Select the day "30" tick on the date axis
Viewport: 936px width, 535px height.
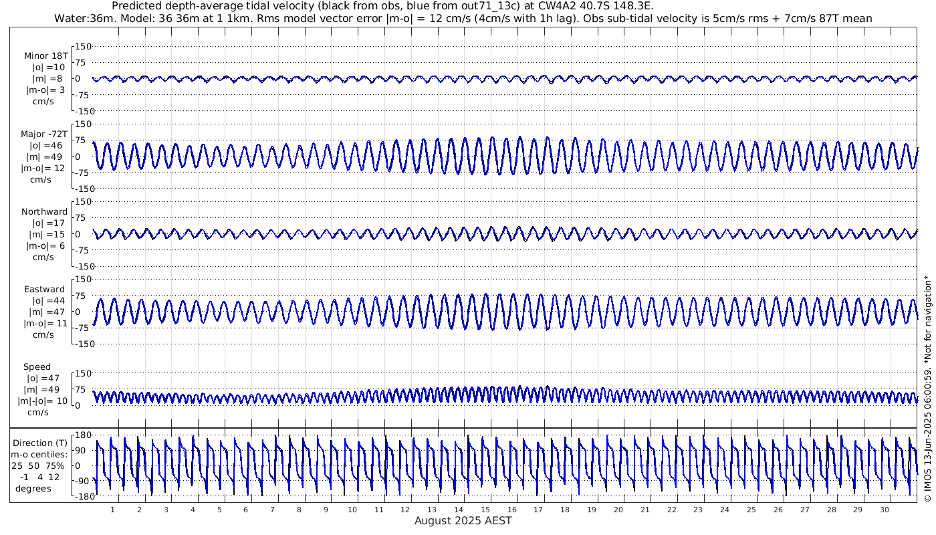tap(885, 510)
